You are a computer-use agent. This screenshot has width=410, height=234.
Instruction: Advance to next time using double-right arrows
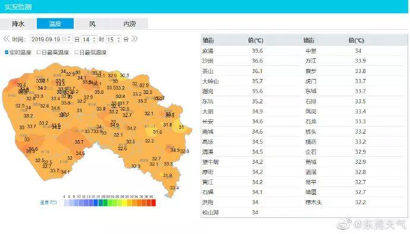click(134, 39)
